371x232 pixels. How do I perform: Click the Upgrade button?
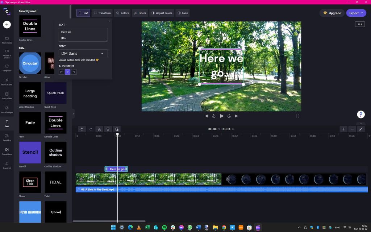[x=332, y=13]
